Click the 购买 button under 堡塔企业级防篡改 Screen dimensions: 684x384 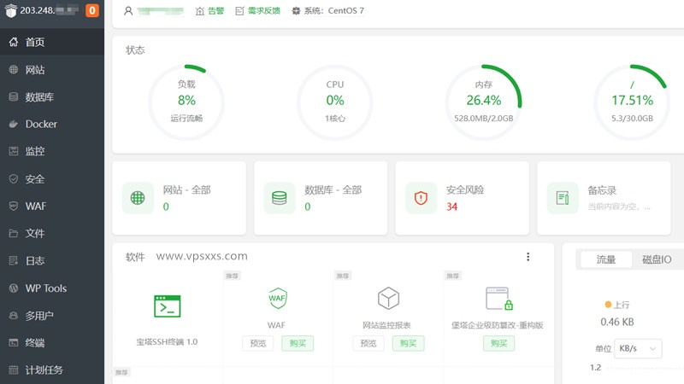[498, 344]
